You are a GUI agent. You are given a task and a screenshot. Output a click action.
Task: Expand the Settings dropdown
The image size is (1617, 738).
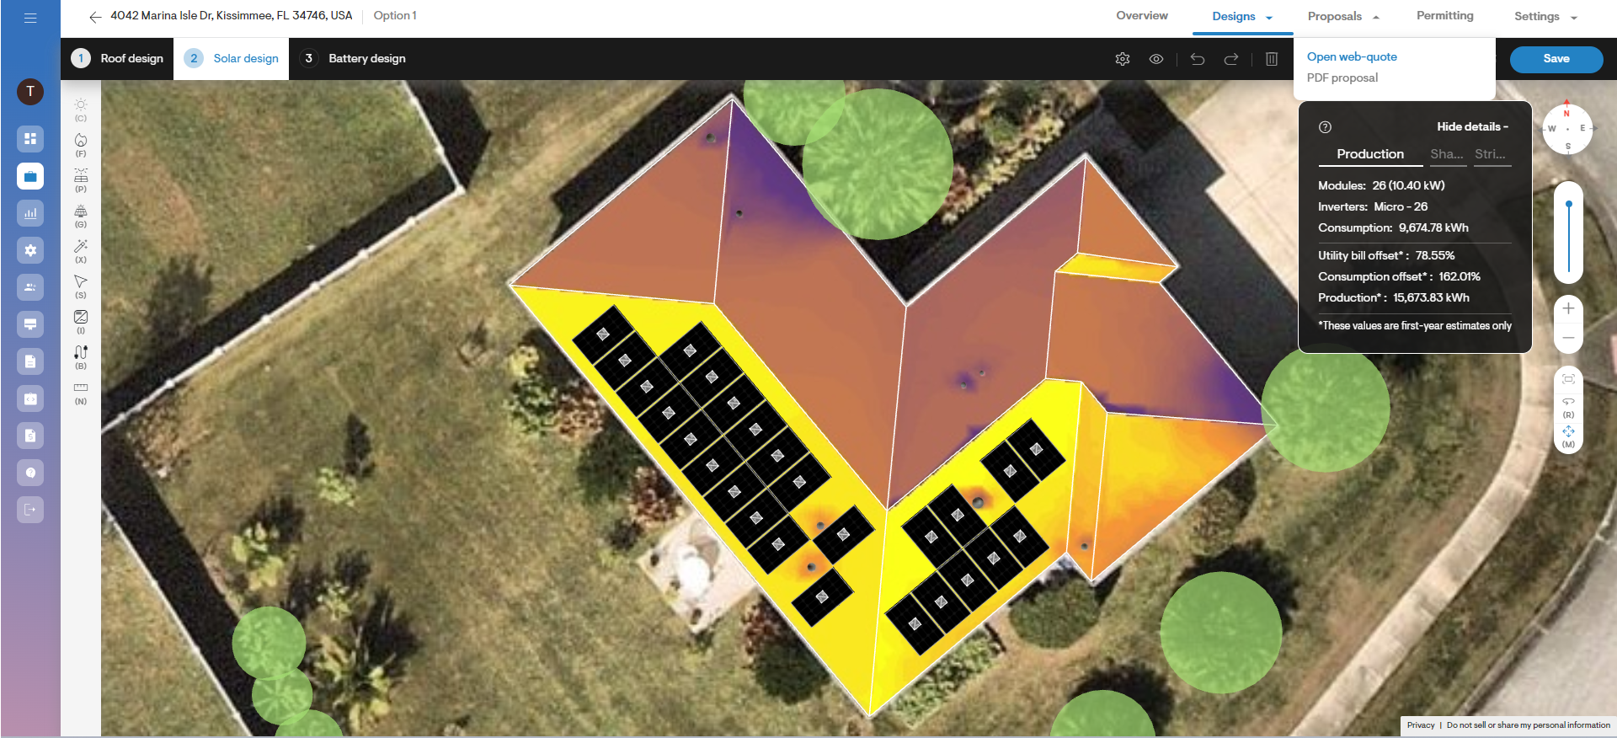click(1545, 17)
